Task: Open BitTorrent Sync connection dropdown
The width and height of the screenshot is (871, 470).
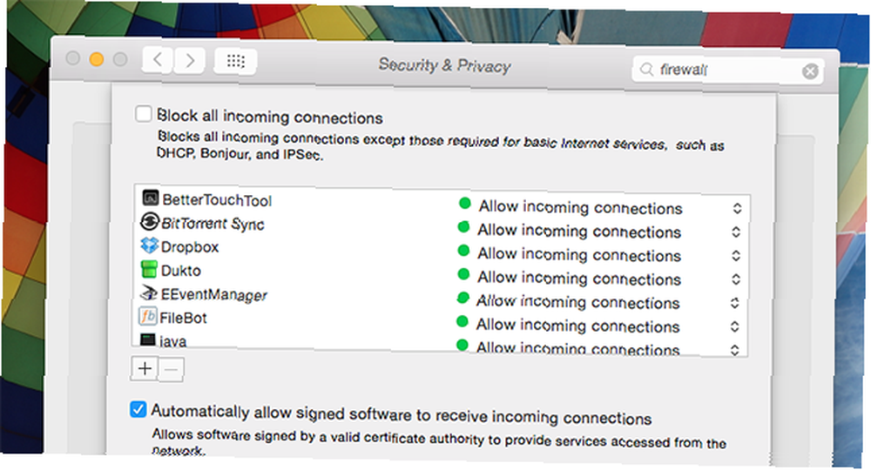Action: coord(737,232)
